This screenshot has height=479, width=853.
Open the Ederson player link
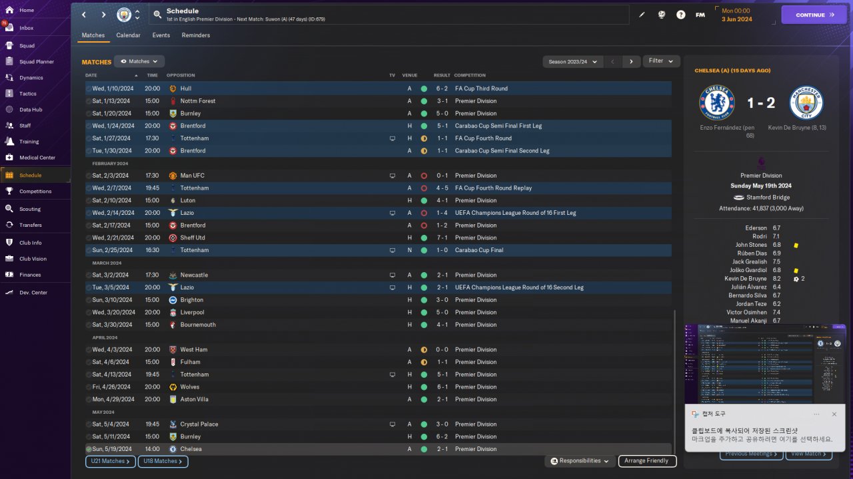pyautogui.click(x=756, y=228)
